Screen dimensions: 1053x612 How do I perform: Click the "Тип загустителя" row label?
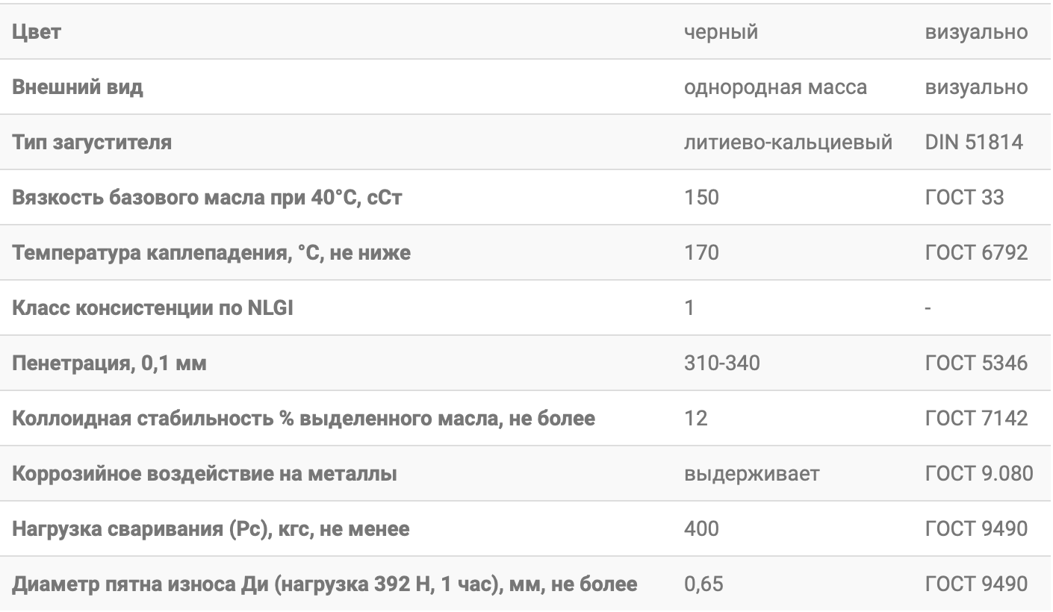(92, 142)
